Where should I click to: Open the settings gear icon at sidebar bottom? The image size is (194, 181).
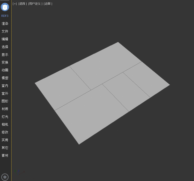click(x=5, y=177)
